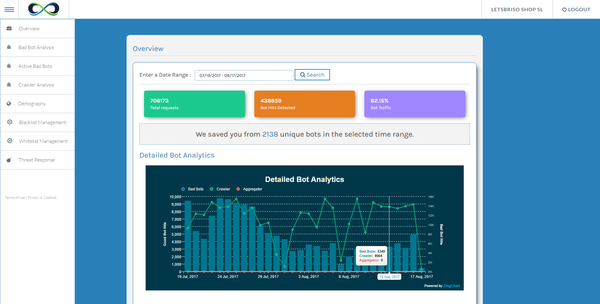
Task: Click the Bad Bots blue legend marker
Action: pyautogui.click(x=183, y=189)
